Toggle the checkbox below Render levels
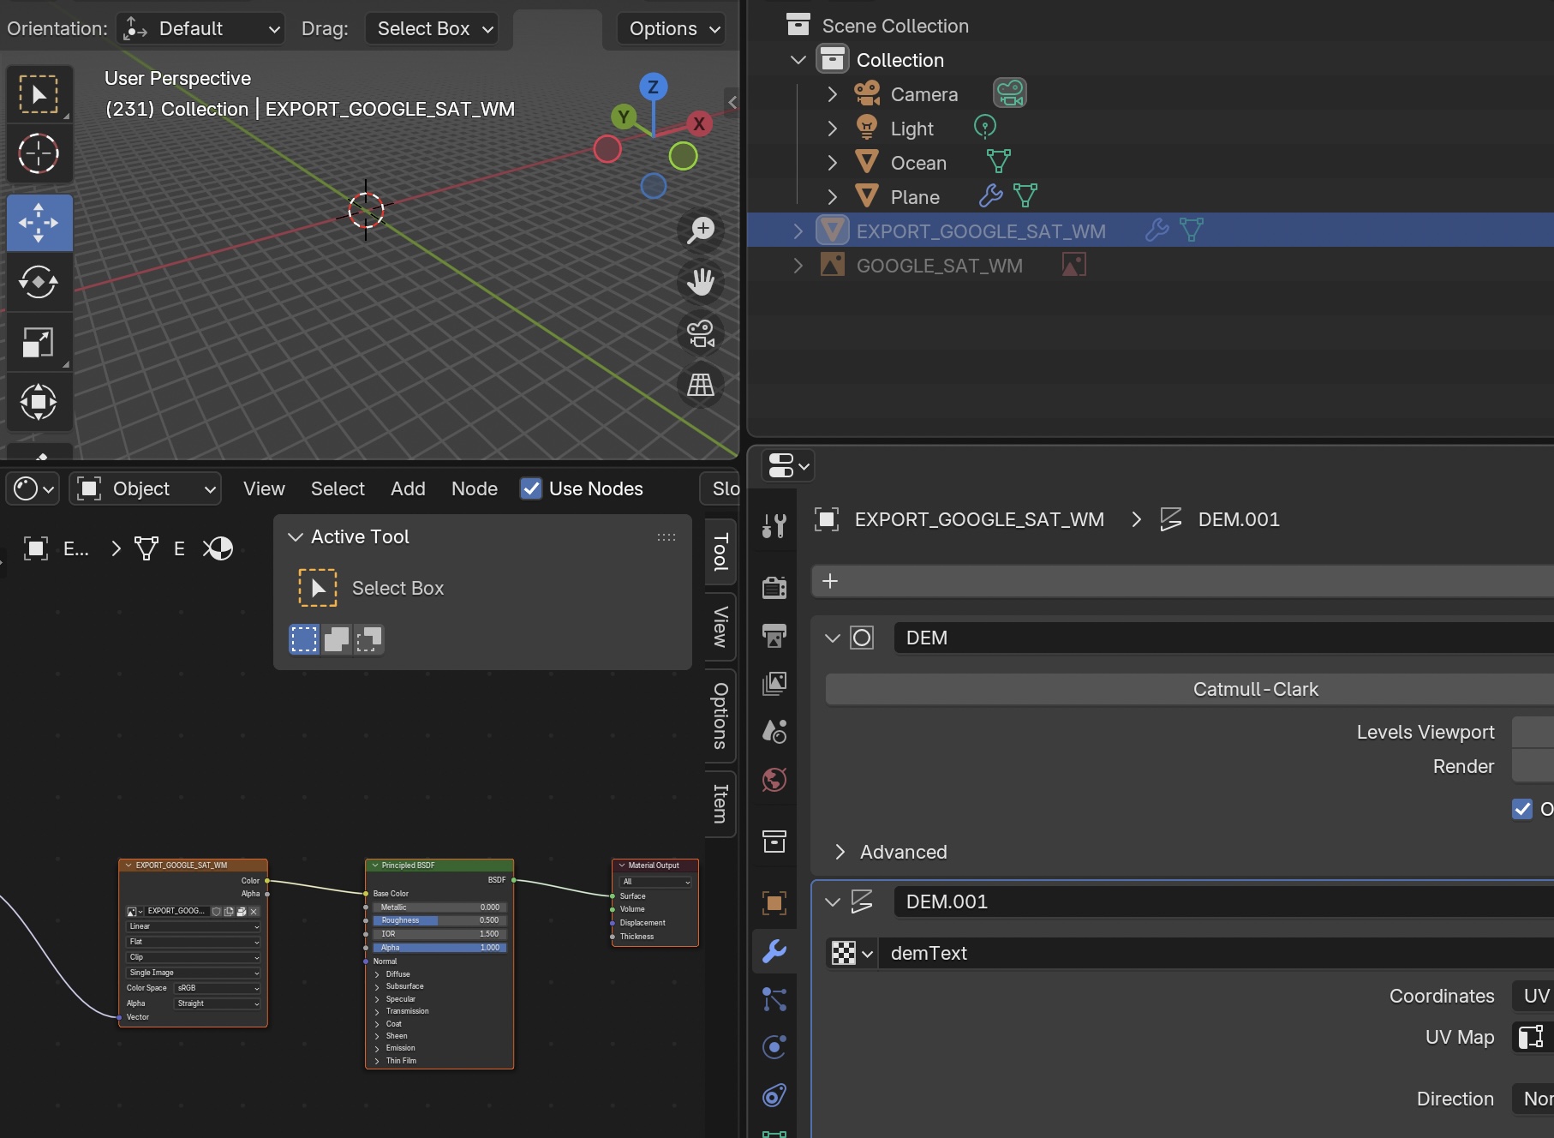Image resolution: width=1554 pixels, height=1138 pixels. click(1521, 809)
